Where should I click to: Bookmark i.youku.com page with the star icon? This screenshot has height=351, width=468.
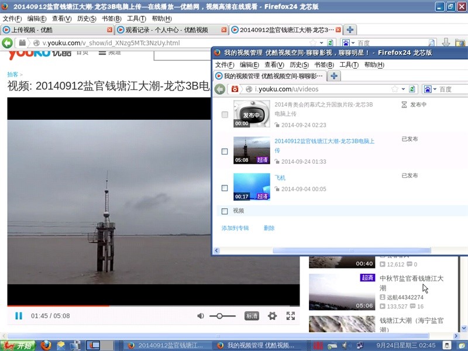click(x=394, y=89)
